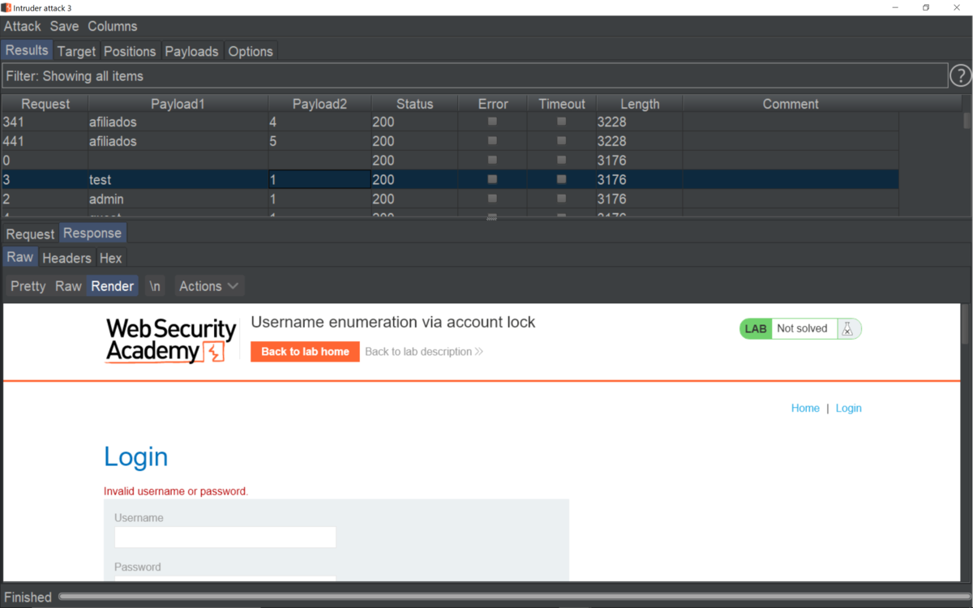Toggle Error checkbox for request 0
973x608 pixels.
point(492,160)
